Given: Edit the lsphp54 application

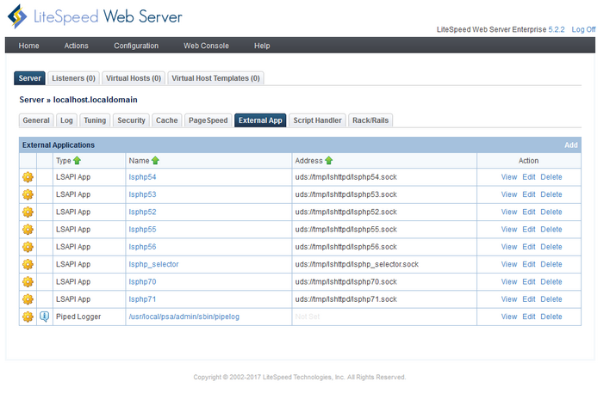Looking at the screenshot, I should [x=529, y=177].
